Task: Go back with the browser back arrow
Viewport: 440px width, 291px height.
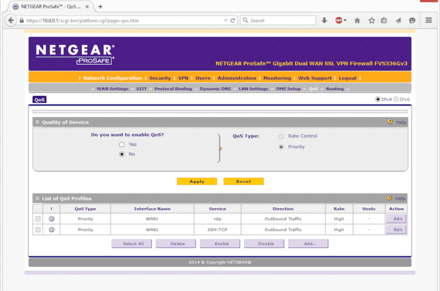Action: pyautogui.click(x=11, y=20)
